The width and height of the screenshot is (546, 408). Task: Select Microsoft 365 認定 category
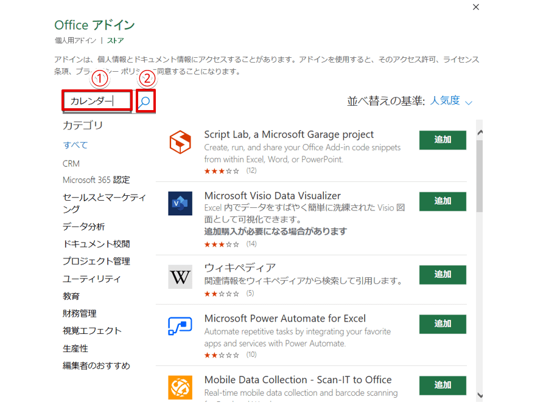click(96, 180)
